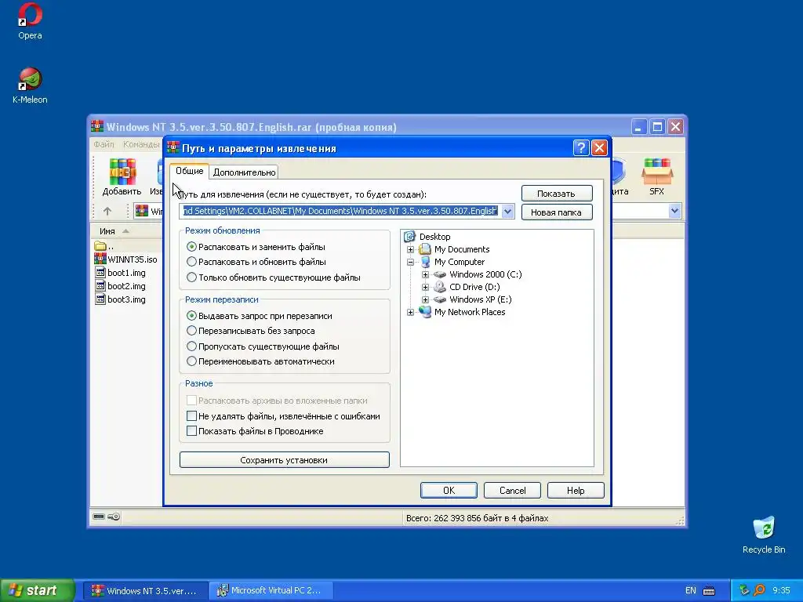Click the Desktop icon in folder tree
Screen dimensions: 803x602
409,237
